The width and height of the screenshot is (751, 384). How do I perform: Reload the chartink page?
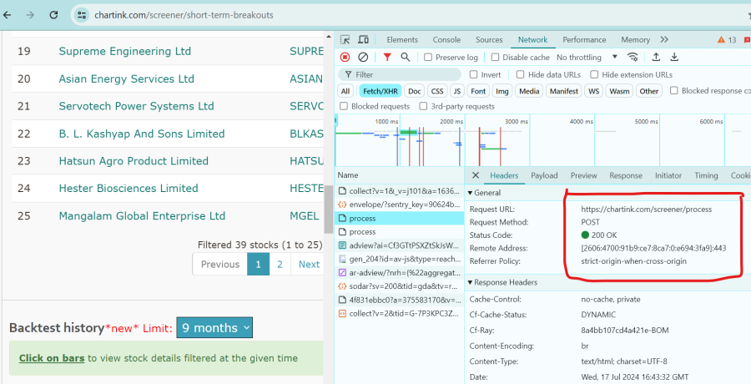click(53, 15)
